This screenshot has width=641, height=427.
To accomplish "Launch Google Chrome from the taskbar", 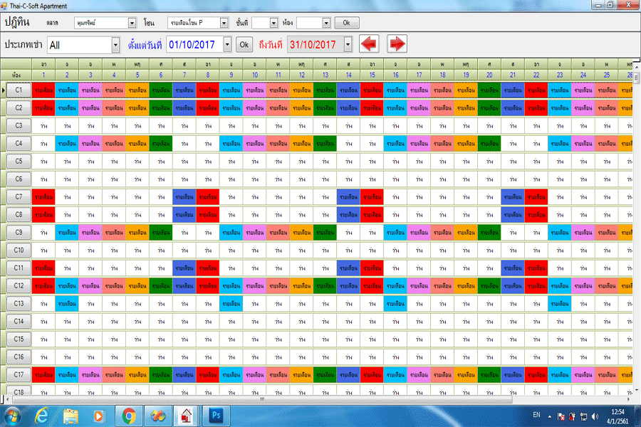I will 129,414.
